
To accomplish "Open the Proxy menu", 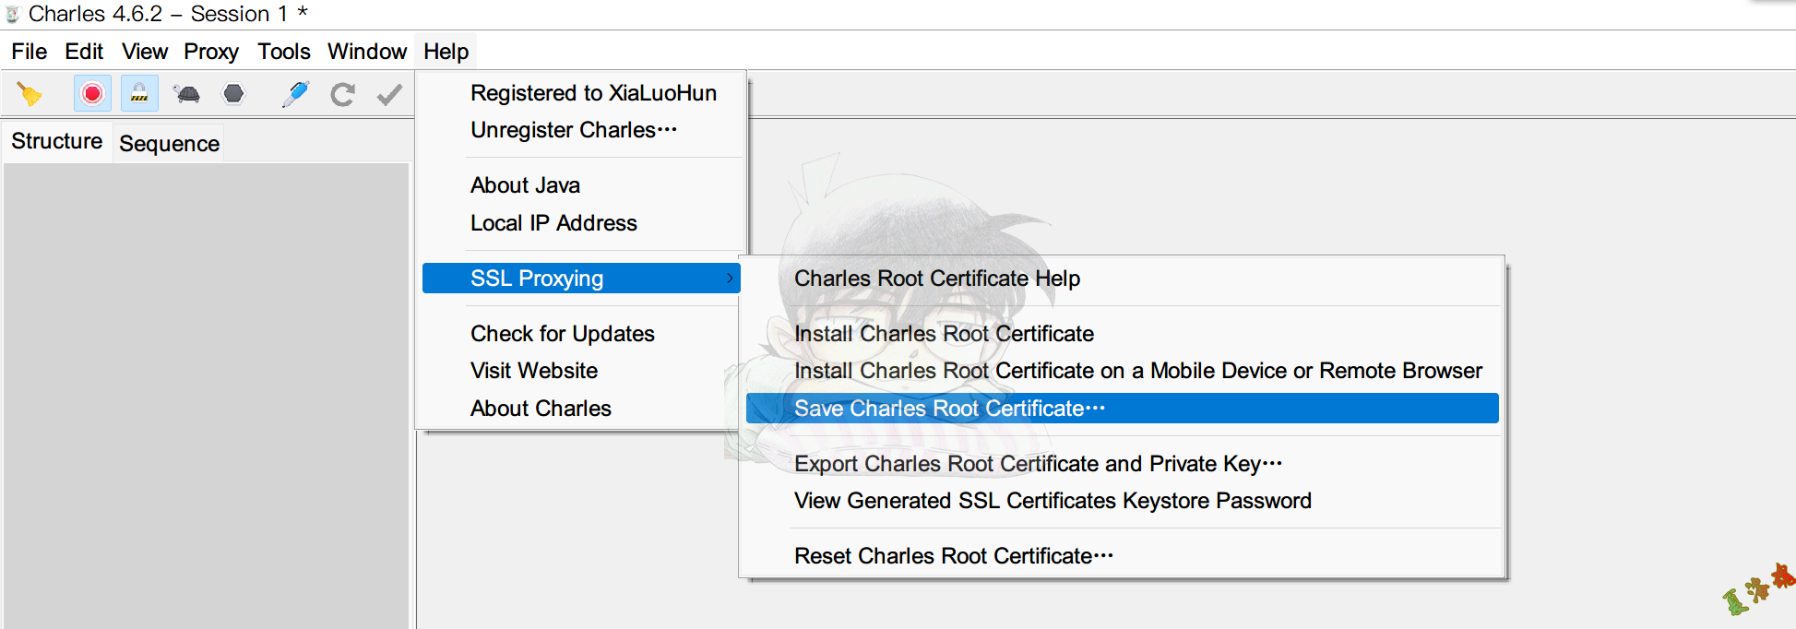I will pyautogui.click(x=210, y=52).
